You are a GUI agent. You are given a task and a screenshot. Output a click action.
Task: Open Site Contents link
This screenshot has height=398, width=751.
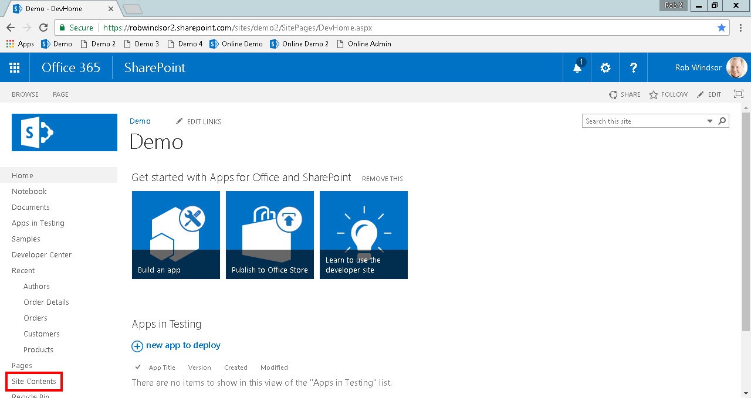(34, 381)
